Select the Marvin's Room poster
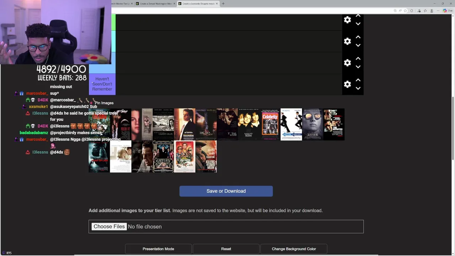 (x=248, y=124)
